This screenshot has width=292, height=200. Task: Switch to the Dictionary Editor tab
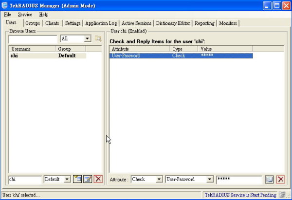[173, 23]
